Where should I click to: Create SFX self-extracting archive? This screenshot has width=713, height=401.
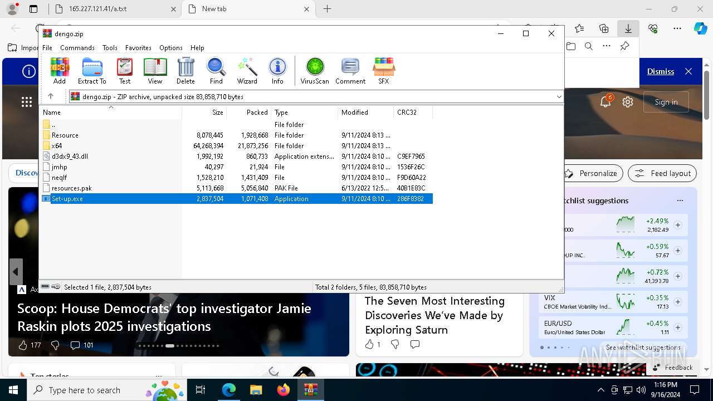pos(384,71)
